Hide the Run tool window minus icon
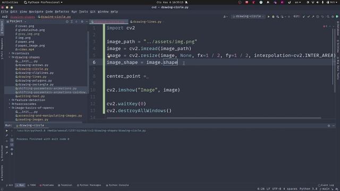 tap(334, 126)
